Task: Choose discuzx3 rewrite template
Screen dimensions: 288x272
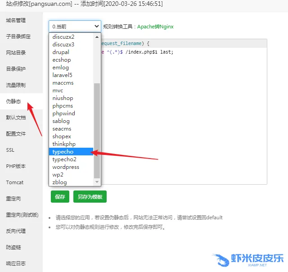Action: coord(63,45)
